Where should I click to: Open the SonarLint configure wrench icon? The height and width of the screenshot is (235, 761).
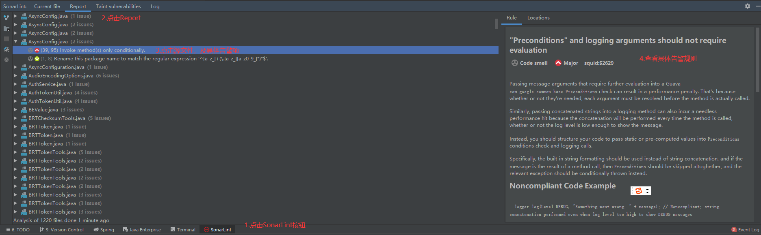pos(6,50)
